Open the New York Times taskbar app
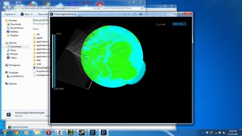Image resolution: width=242 pixels, height=136 pixels. (60, 133)
